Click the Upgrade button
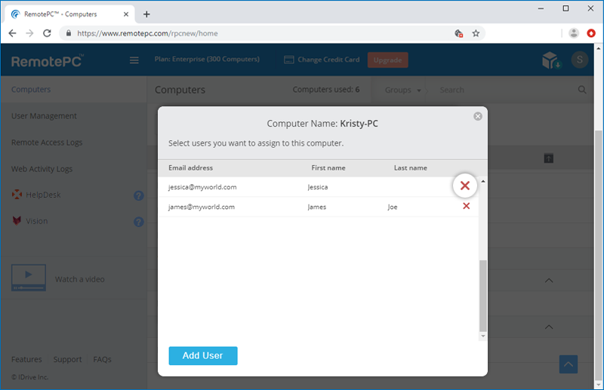604x390 pixels. point(387,60)
